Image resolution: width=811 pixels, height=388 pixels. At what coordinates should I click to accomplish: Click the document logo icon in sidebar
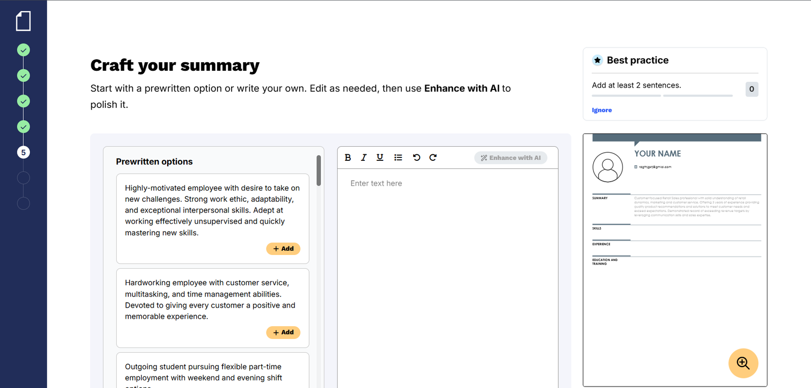23,21
